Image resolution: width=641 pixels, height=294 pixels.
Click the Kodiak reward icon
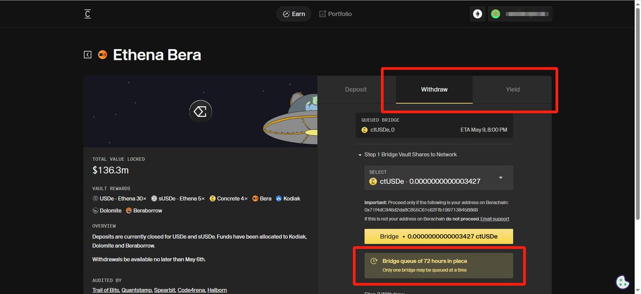click(x=278, y=198)
